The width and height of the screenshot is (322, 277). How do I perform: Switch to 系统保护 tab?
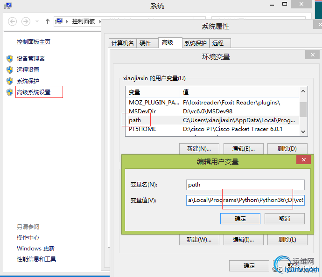196,43
